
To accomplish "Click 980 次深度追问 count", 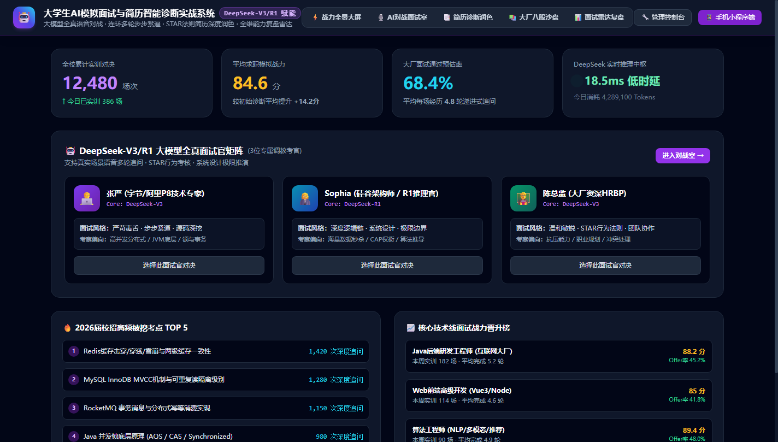I will pyautogui.click(x=339, y=437).
